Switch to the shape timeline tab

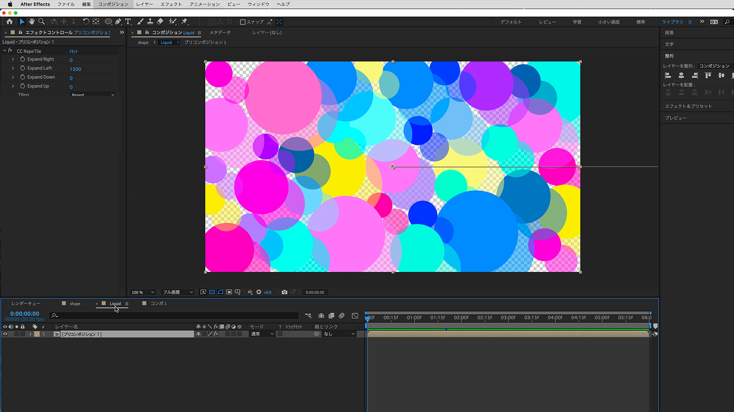[75, 304]
